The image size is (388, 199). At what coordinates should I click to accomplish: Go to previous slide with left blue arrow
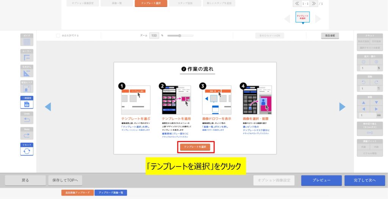[x=48, y=107]
